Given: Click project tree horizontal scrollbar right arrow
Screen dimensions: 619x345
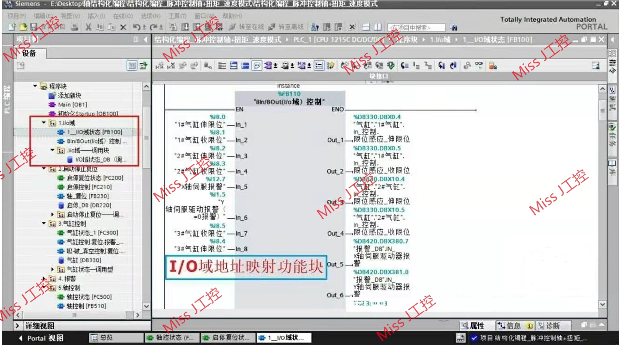Looking at the screenshot, I should click(138, 315).
